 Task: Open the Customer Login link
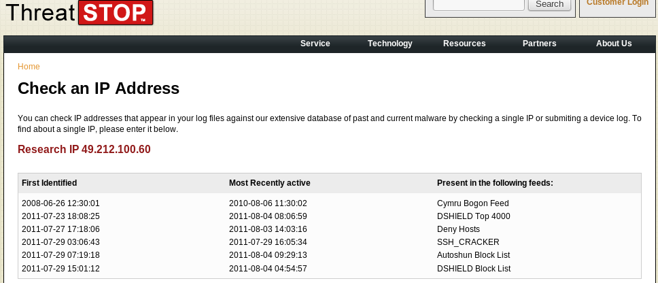pos(617,3)
